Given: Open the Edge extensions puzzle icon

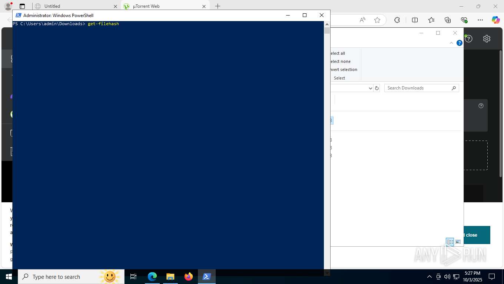Looking at the screenshot, I should pos(397,20).
